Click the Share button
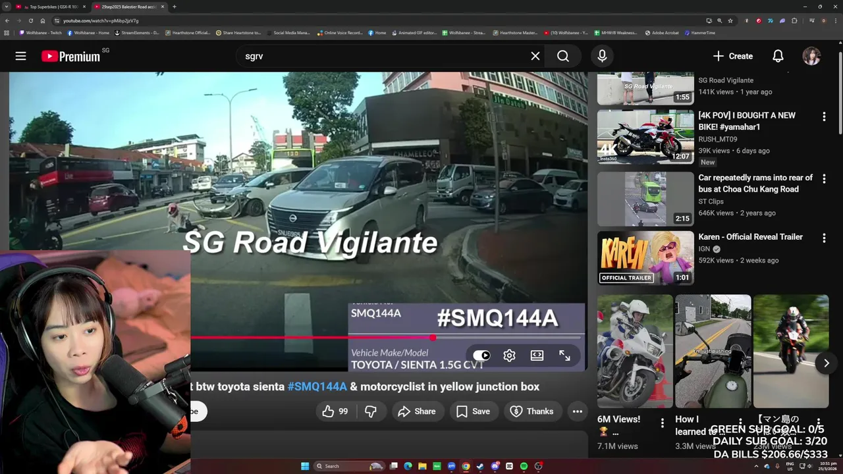This screenshot has height=474, width=843. (417, 411)
